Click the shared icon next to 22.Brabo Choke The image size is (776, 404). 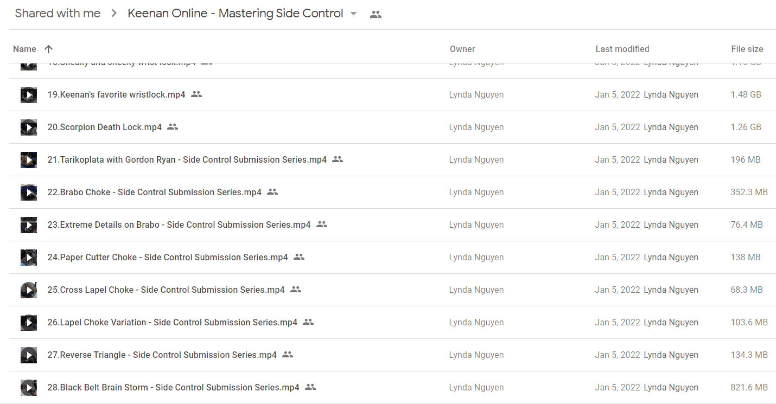tap(272, 192)
